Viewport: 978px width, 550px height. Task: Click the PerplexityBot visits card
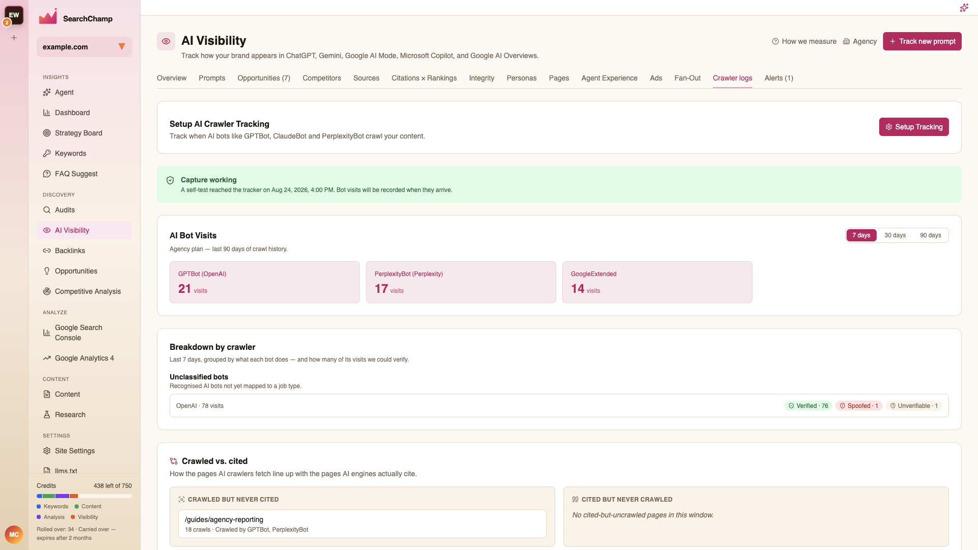click(461, 282)
